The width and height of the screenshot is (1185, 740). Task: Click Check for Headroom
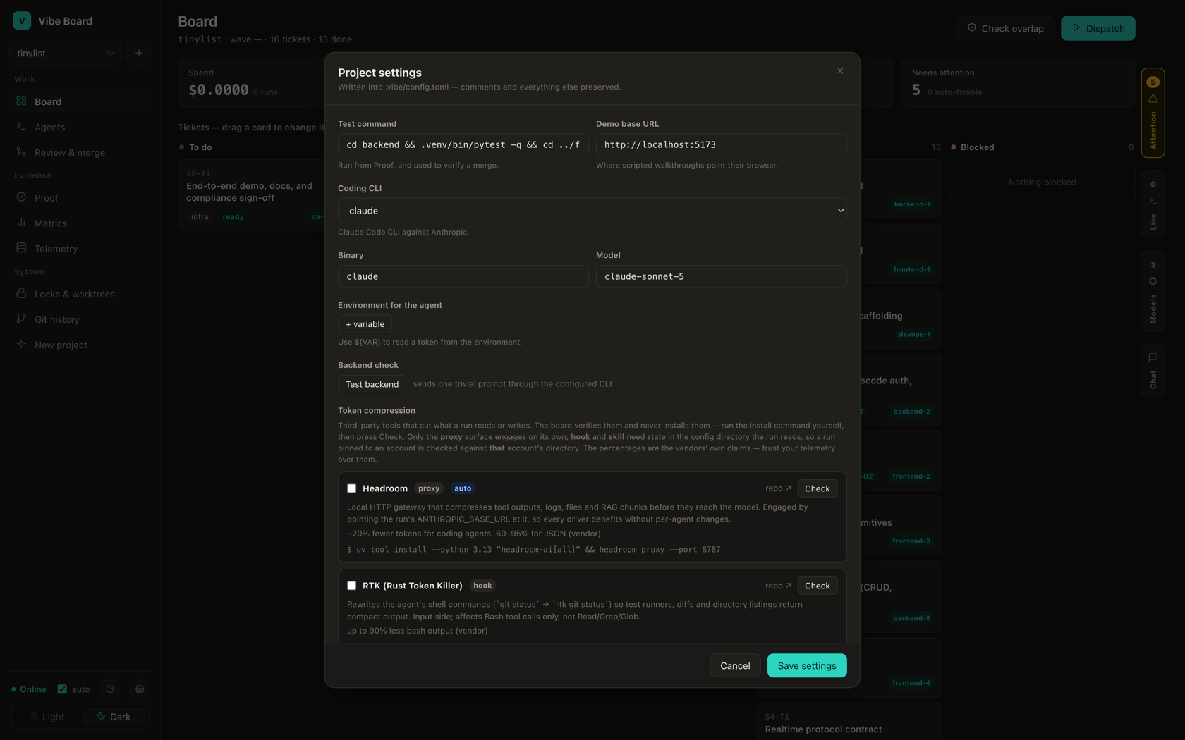point(817,488)
